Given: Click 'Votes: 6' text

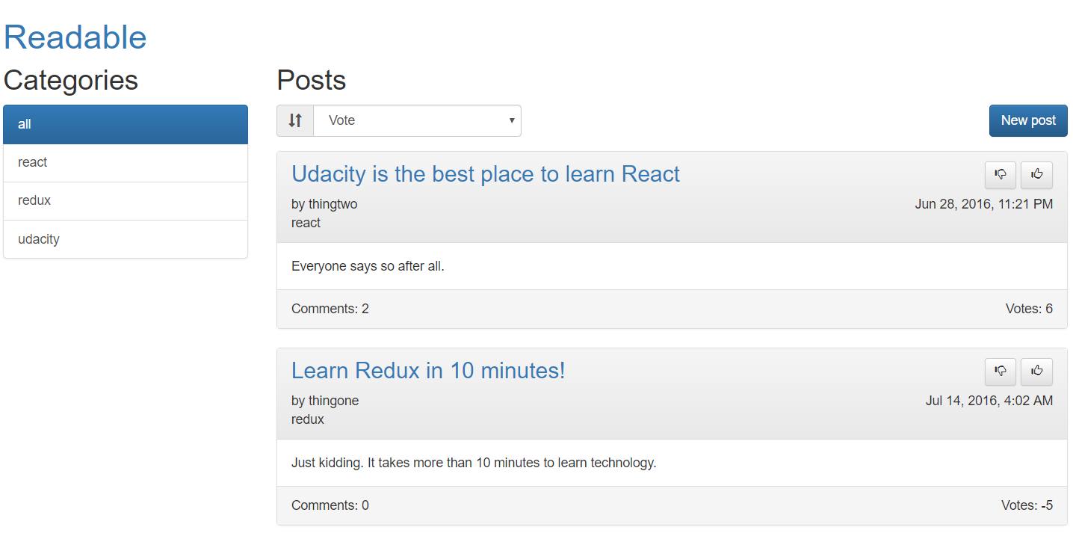Looking at the screenshot, I should pyautogui.click(x=1029, y=309).
